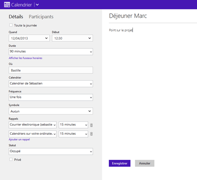Delete the Courrier électronique reminder with trash icon
Screen dimensions: 197x180
[92, 125]
